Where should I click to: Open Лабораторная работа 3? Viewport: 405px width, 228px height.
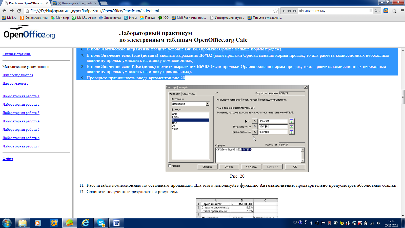(21, 113)
